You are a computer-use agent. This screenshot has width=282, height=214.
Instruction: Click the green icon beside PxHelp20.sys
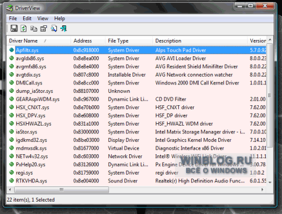12,164
